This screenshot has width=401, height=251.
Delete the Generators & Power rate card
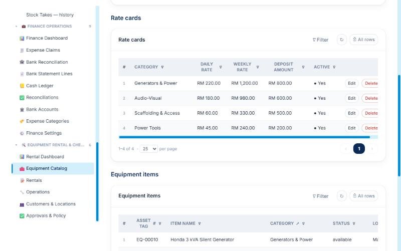click(370, 83)
